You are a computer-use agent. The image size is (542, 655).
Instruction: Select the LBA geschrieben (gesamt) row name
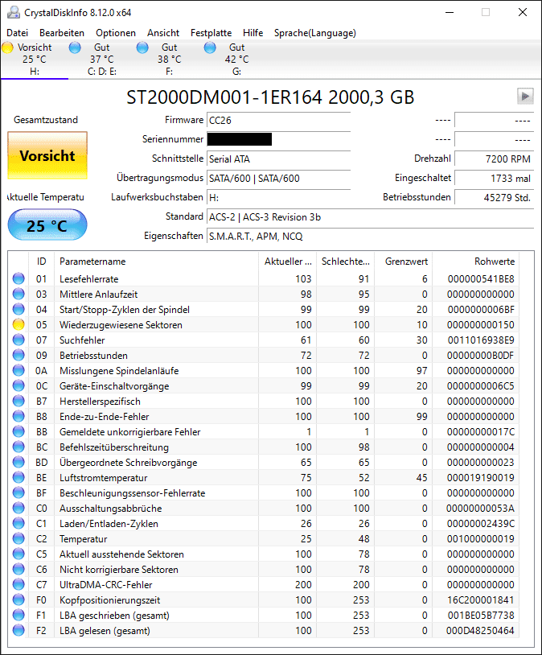[x=114, y=616]
